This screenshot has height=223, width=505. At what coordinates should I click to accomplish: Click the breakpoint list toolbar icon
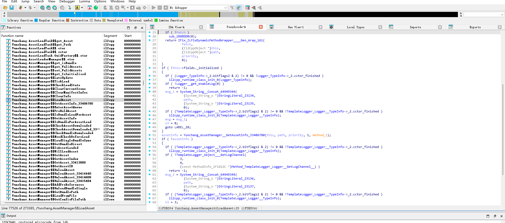(248, 8)
